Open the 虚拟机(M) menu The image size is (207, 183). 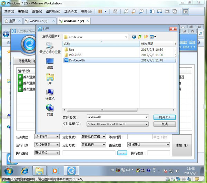pyautogui.click(x=53, y=11)
